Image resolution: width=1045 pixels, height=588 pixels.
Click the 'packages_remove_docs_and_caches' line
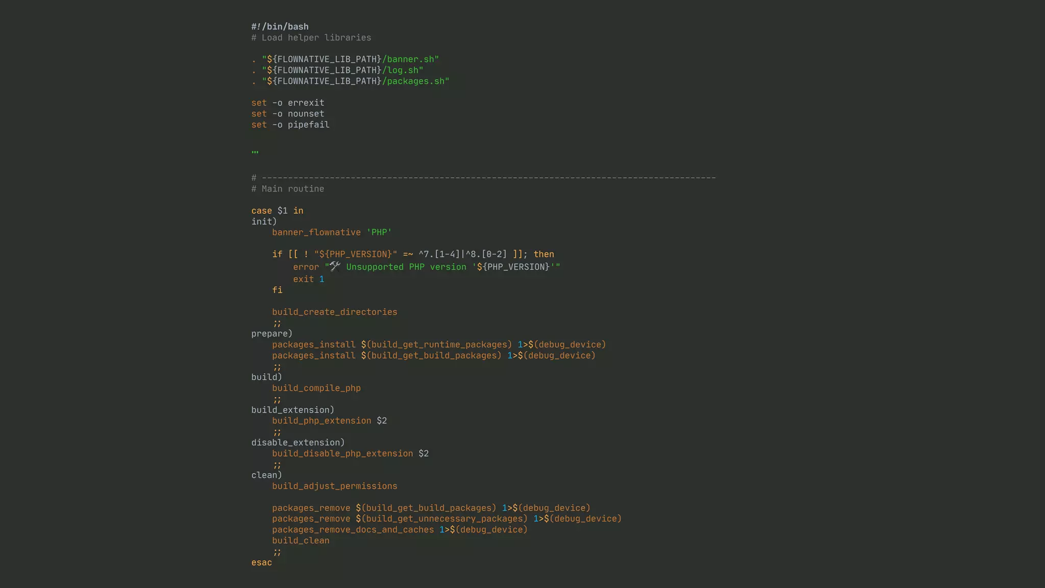[400, 530]
